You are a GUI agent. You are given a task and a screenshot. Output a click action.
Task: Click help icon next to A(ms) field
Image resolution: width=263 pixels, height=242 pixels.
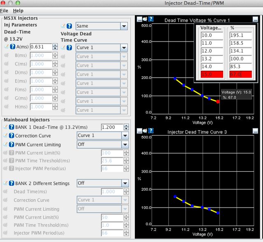pos(12,47)
